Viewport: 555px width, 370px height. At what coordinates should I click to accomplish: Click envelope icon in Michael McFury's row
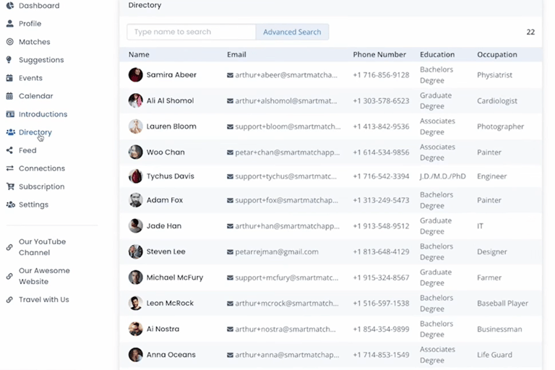[x=230, y=278]
